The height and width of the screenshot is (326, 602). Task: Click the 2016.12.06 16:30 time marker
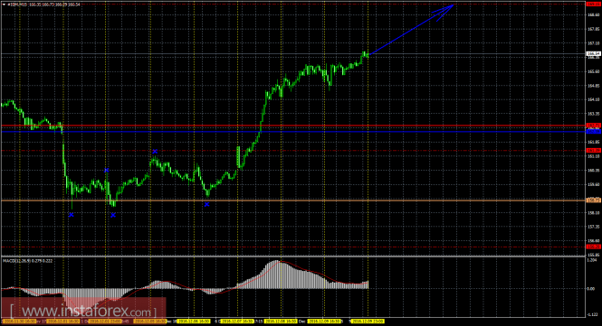(x=194, y=321)
